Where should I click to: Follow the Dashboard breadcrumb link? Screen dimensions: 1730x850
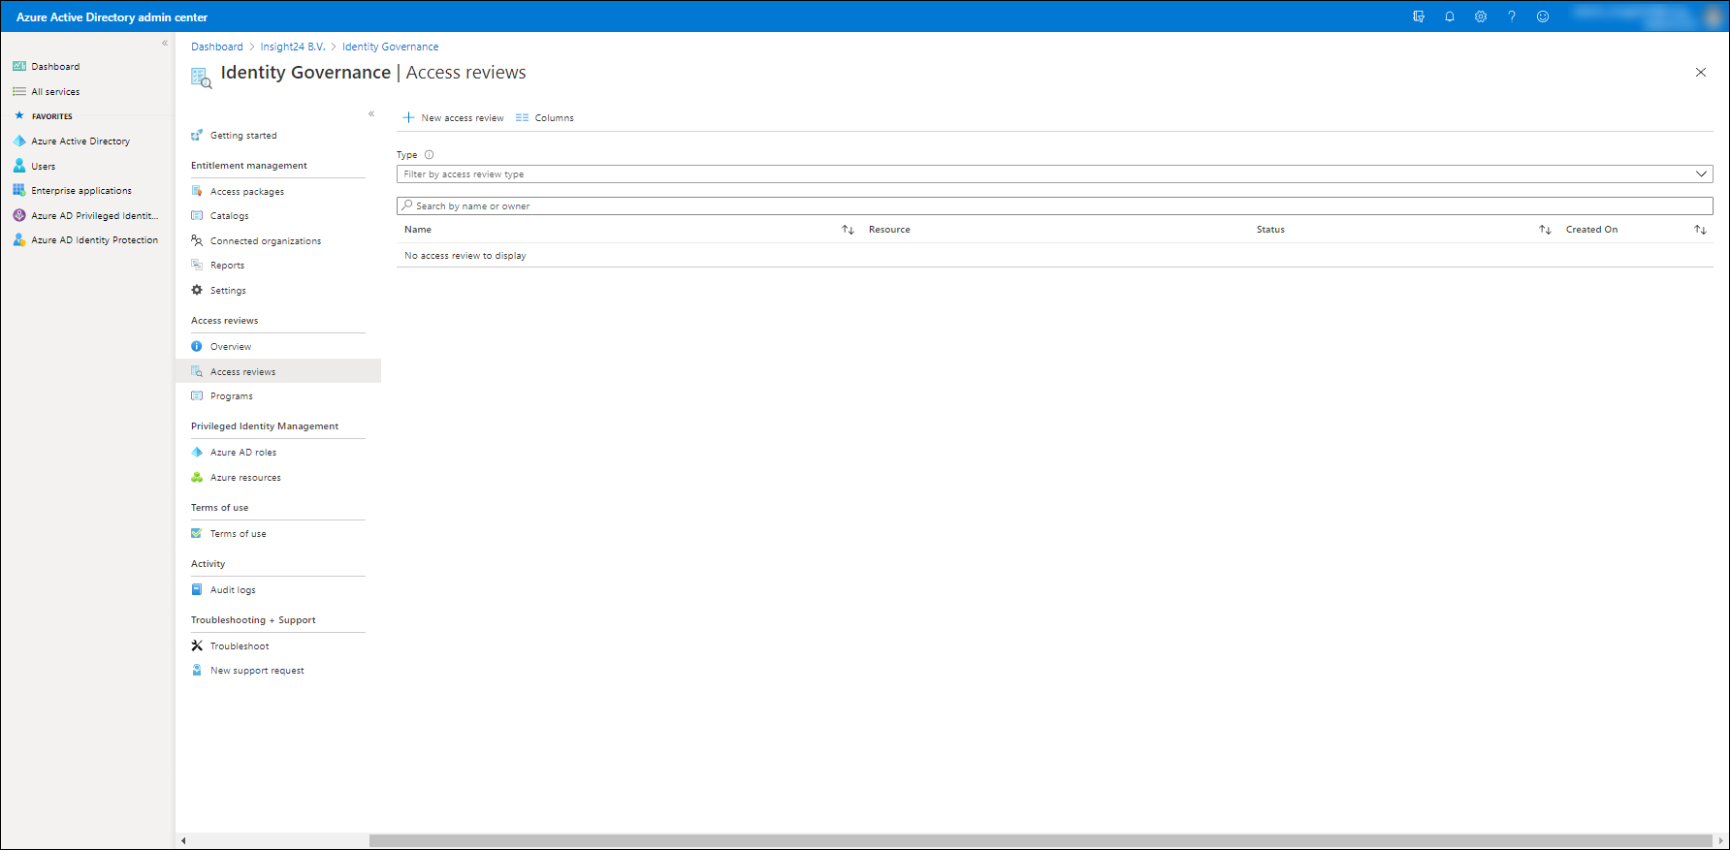(217, 47)
